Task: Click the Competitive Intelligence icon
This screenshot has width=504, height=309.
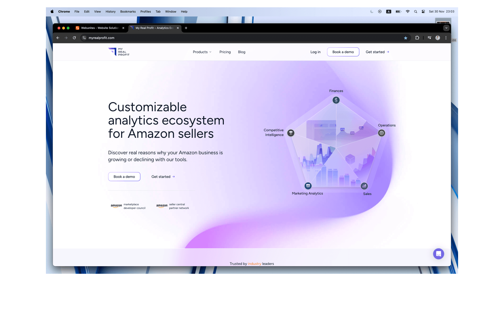Action: point(291,133)
